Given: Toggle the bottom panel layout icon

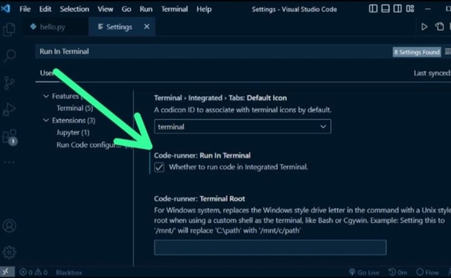Looking at the screenshot, I should tap(385, 9).
